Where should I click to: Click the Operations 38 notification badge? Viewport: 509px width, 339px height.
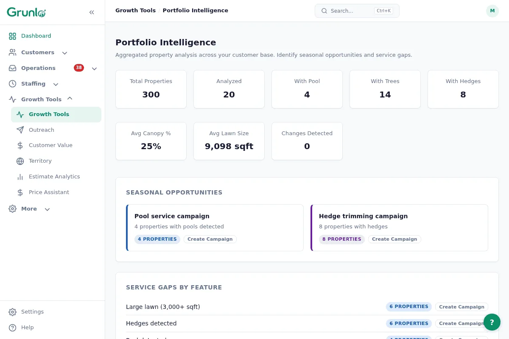(79, 68)
